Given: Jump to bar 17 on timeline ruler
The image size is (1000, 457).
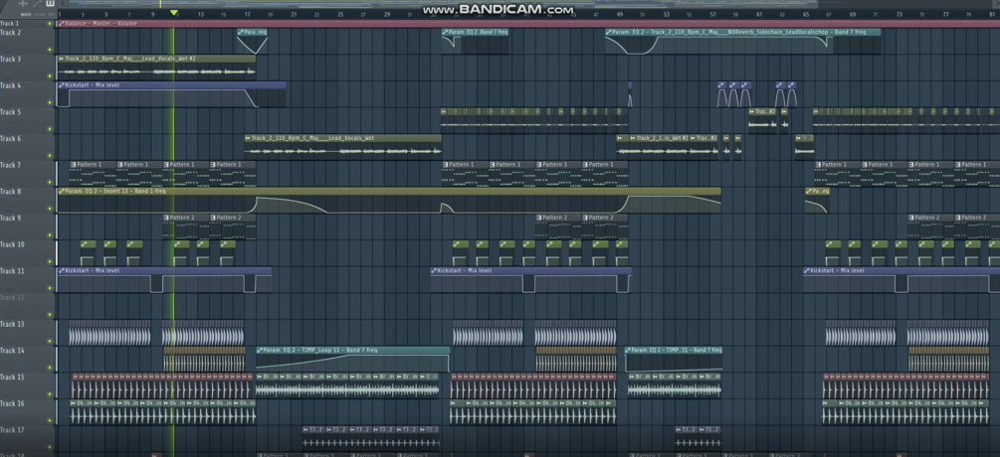Looking at the screenshot, I should coord(246,14).
